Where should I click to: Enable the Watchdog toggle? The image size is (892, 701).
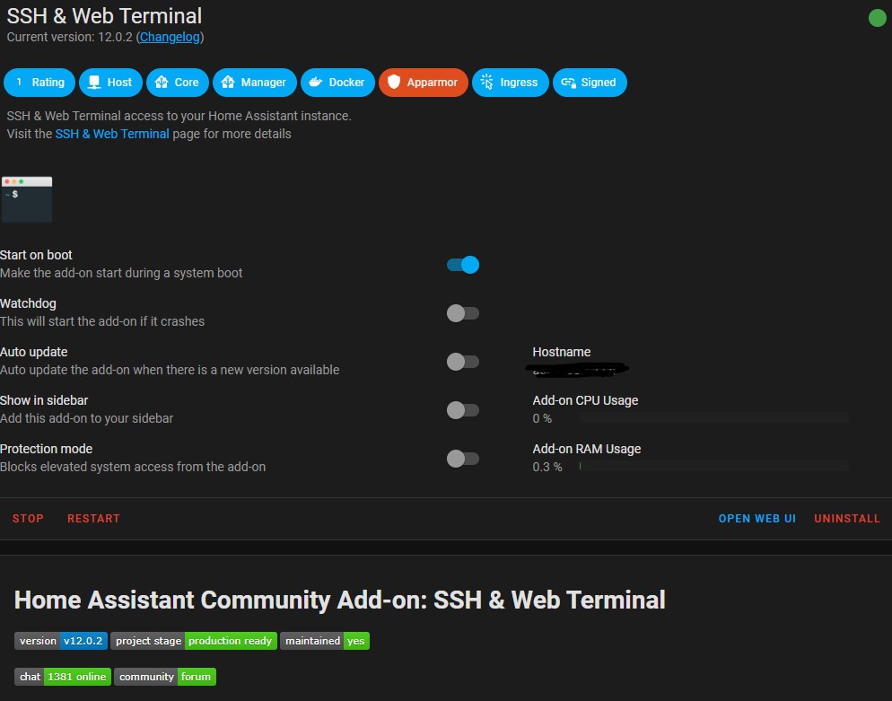coord(463,313)
